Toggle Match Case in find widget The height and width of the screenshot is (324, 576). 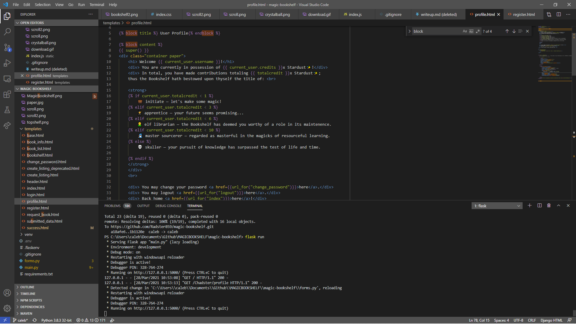[465, 31]
